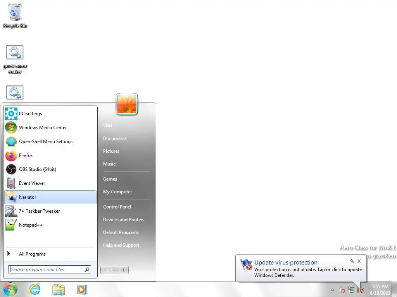Click the Firefox icon in Start menu
Viewport: 397px width, 297px height.
(x=11, y=155)
